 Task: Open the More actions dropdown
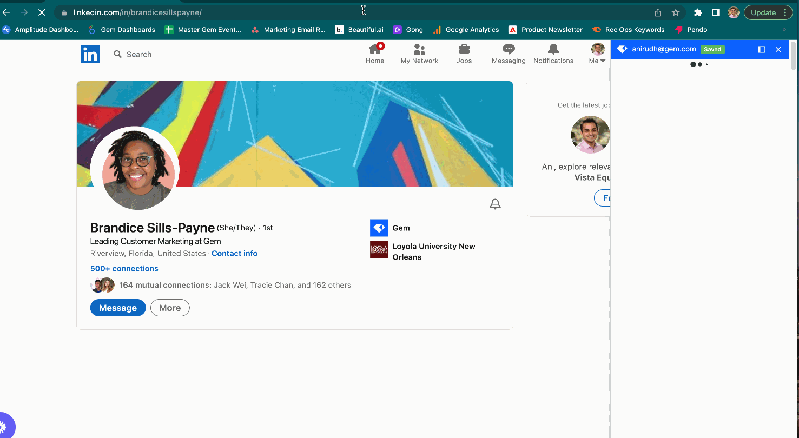170,308
